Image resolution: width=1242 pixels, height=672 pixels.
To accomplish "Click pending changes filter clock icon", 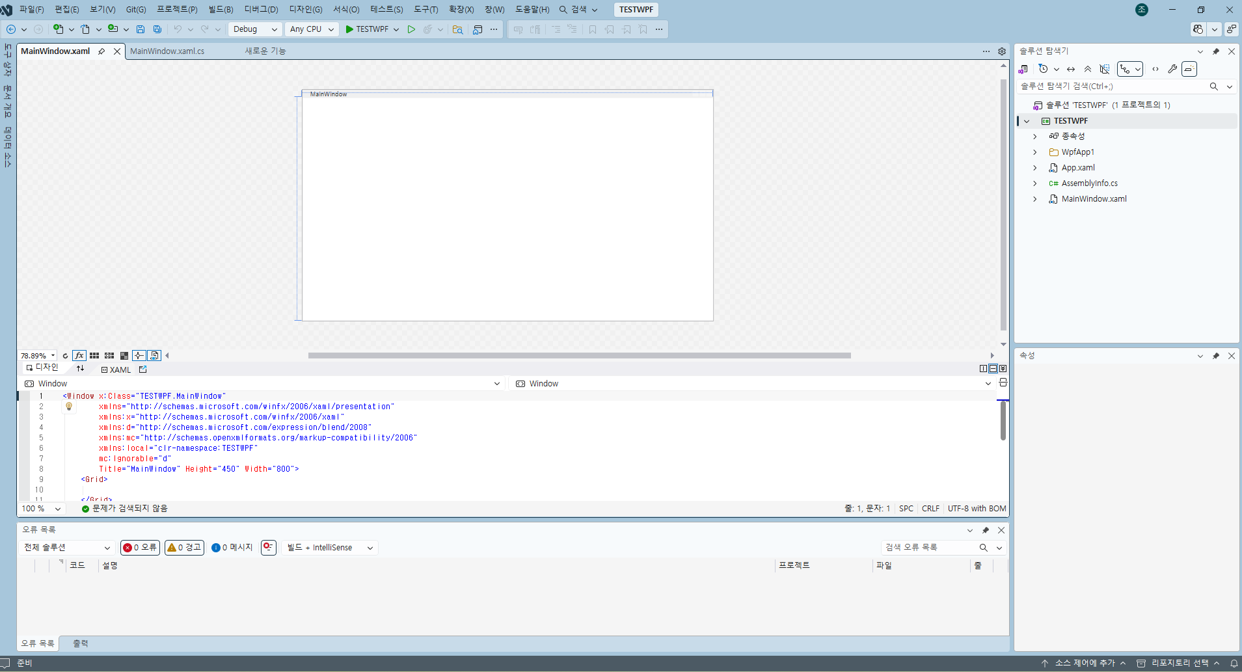I will coord(1044,69).
